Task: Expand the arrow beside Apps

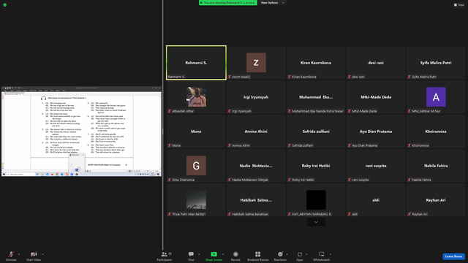Action: pos(306,254)
